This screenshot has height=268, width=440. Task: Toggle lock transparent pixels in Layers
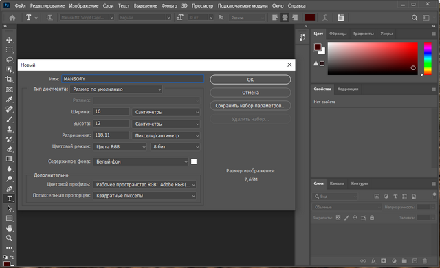pos(338,218)
